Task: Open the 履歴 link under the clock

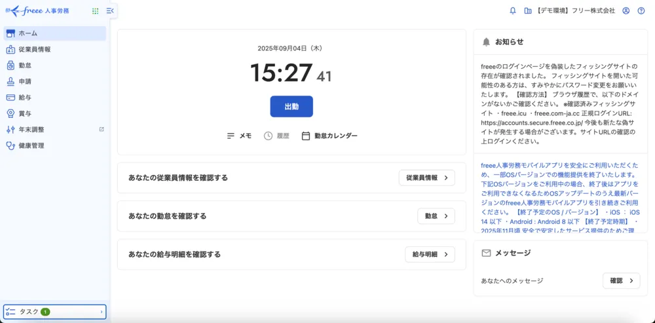Action: [276, 136]
